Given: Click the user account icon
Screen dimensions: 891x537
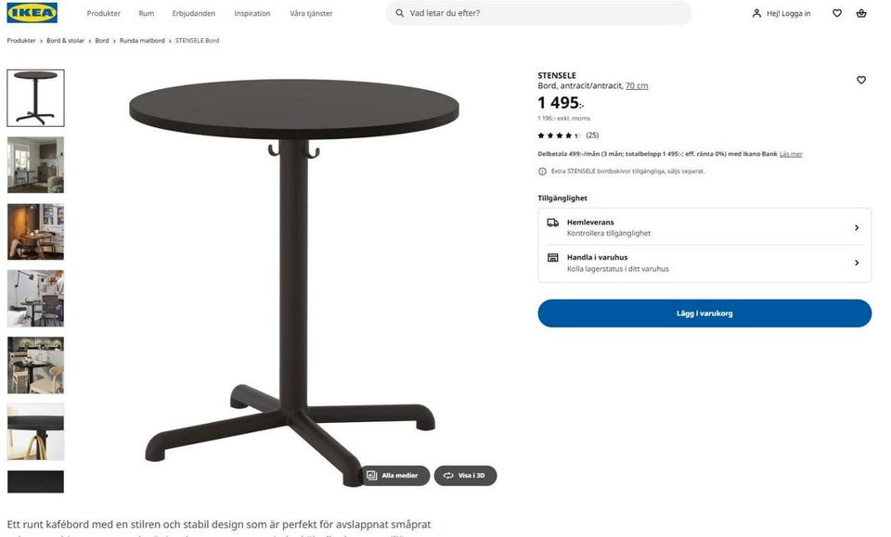Looking at the screenshot, I should click(x=756, y=13).
